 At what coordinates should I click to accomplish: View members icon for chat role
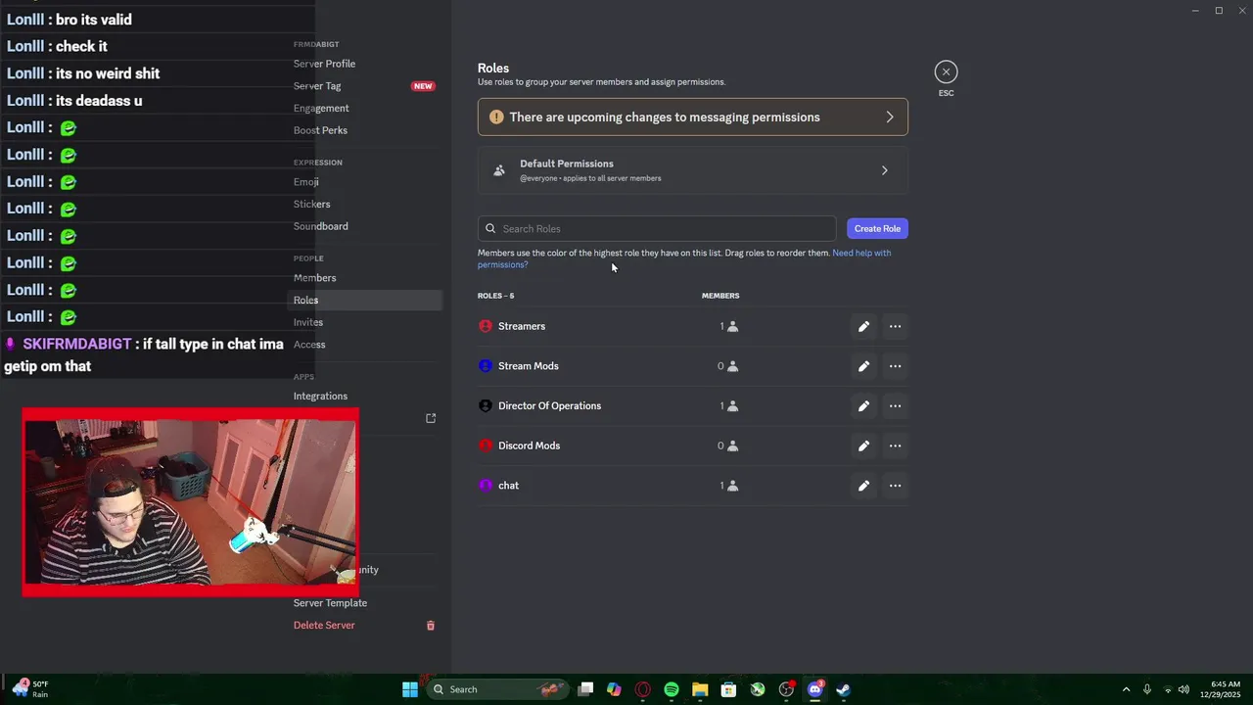pos(732,486)
